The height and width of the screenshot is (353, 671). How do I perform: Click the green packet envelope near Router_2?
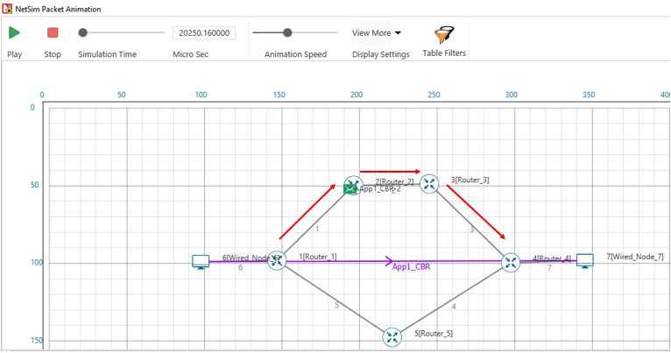[x=350, y=189]
